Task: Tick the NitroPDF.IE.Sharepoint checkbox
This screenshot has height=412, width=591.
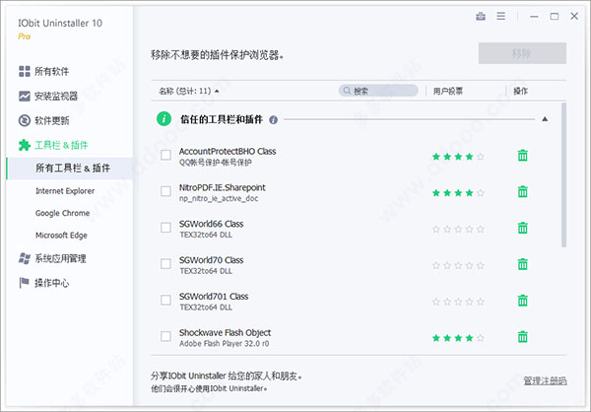Action: [165, 191]
